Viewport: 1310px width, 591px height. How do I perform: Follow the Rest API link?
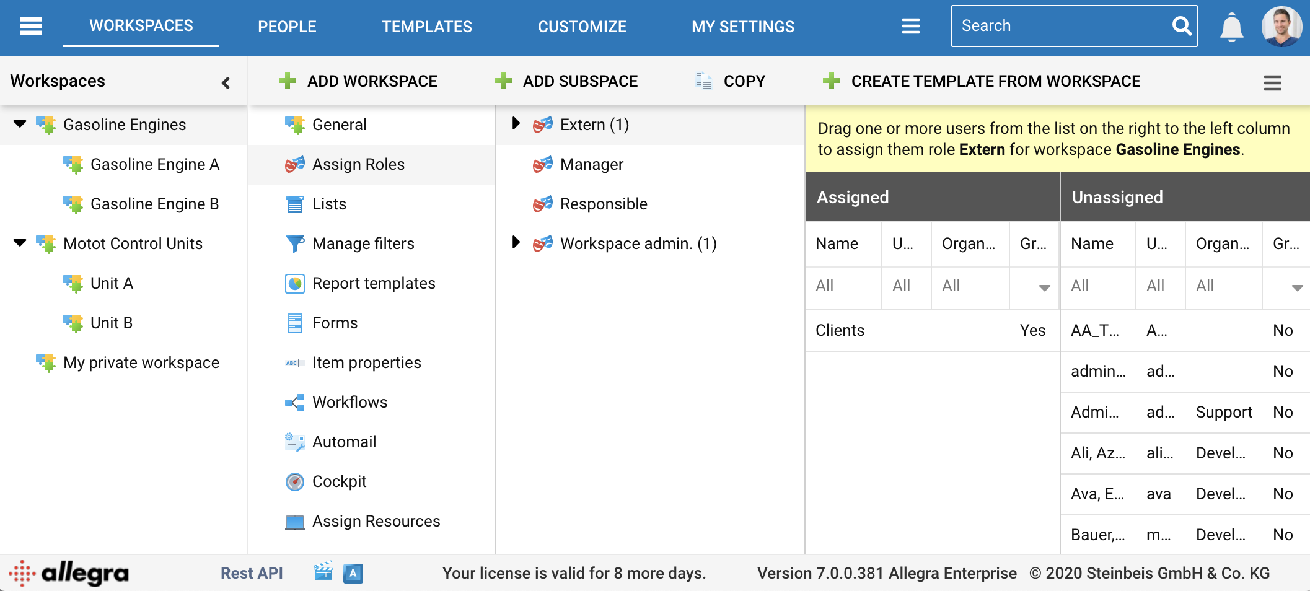click(x=252, y=573)
